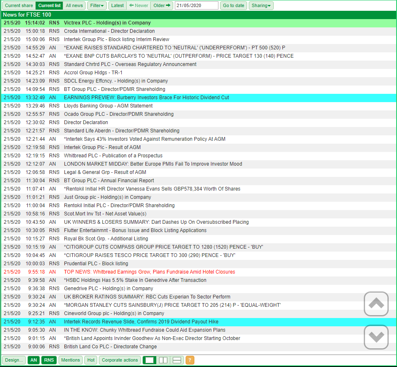Toggle the Hot news filter
This screenshot has width=397, height=367.
(91, 360)
